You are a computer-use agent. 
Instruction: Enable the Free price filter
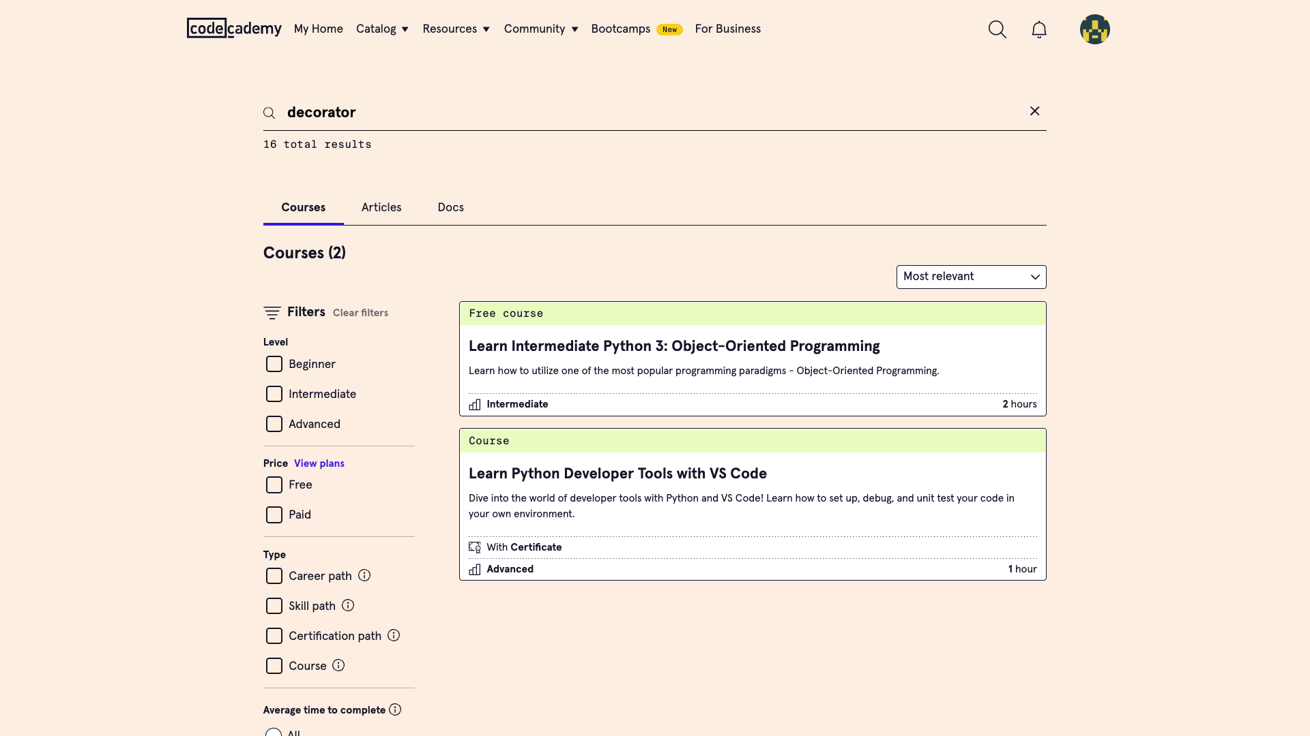(274, 485)
